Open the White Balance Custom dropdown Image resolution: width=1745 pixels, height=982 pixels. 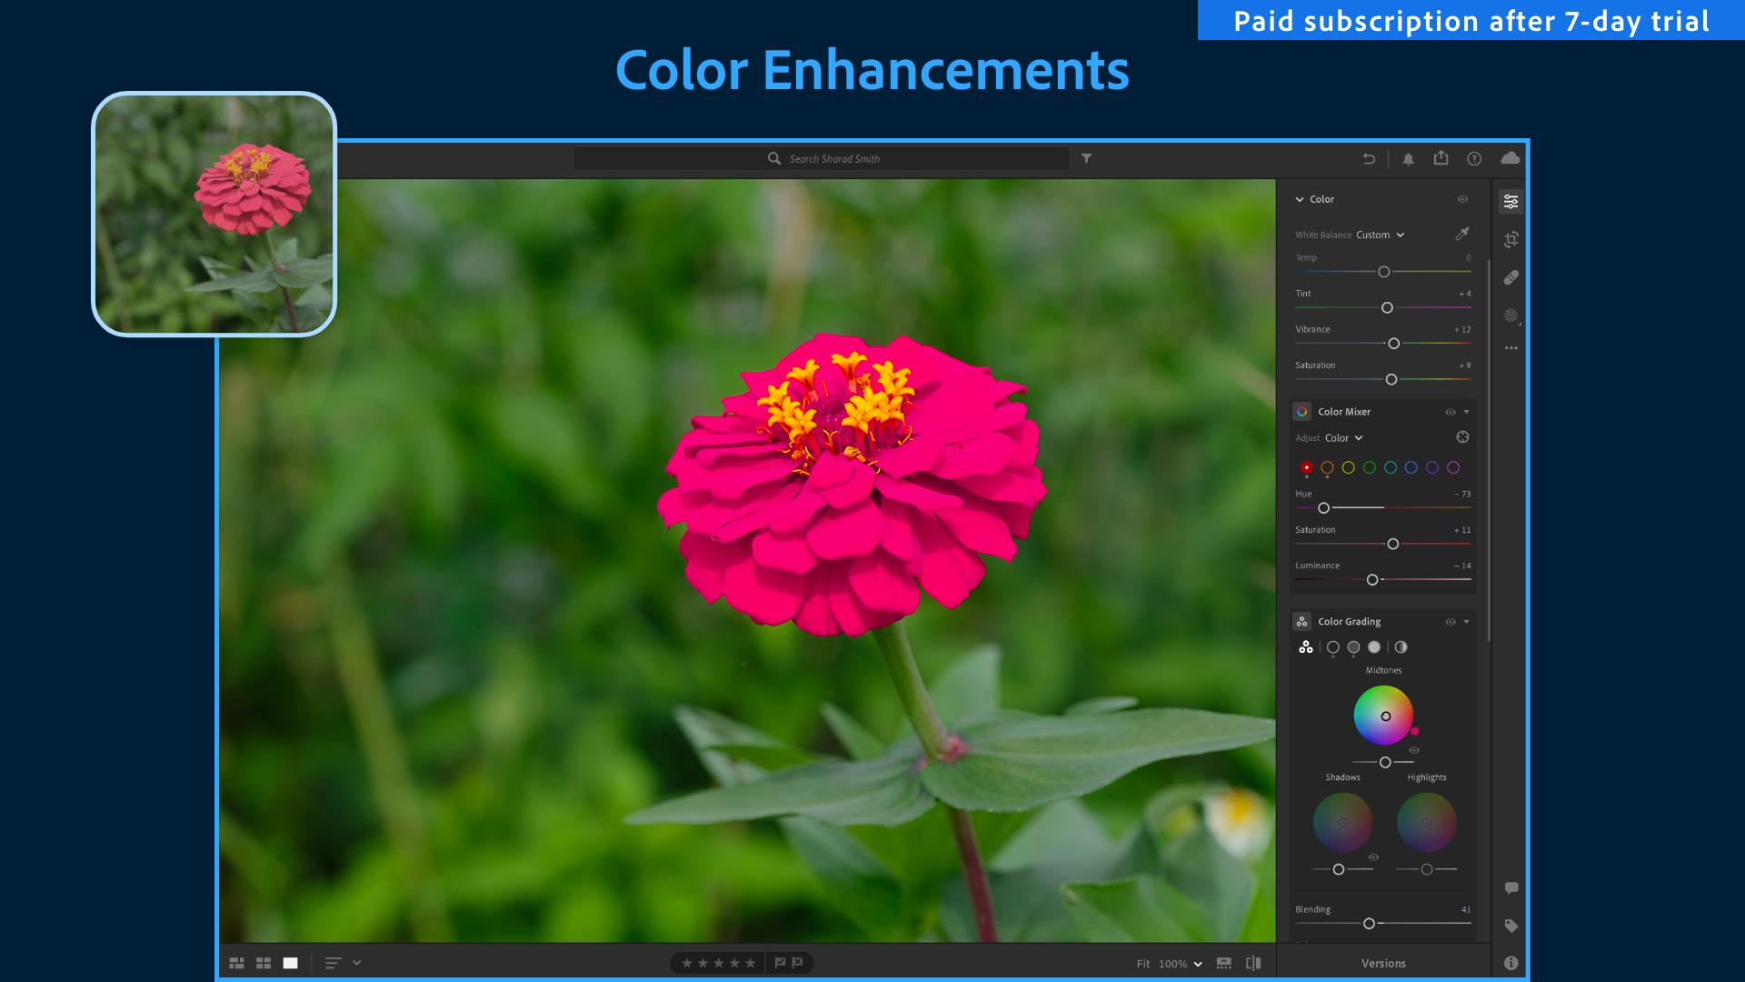[1378, 234]
